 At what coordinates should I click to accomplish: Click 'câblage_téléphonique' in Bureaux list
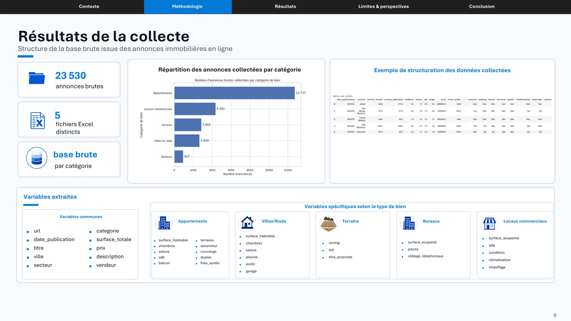pyautogui.click(x=425, y=256)
